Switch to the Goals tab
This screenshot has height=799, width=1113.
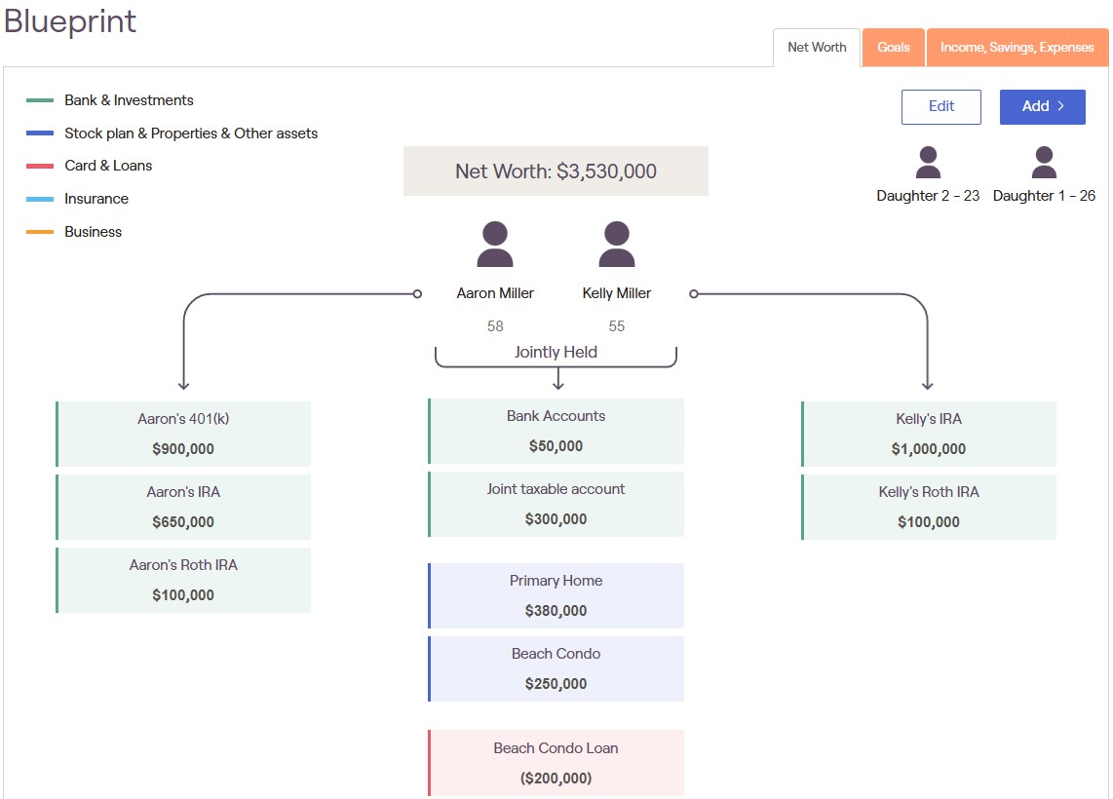click(x=893, y=48)
